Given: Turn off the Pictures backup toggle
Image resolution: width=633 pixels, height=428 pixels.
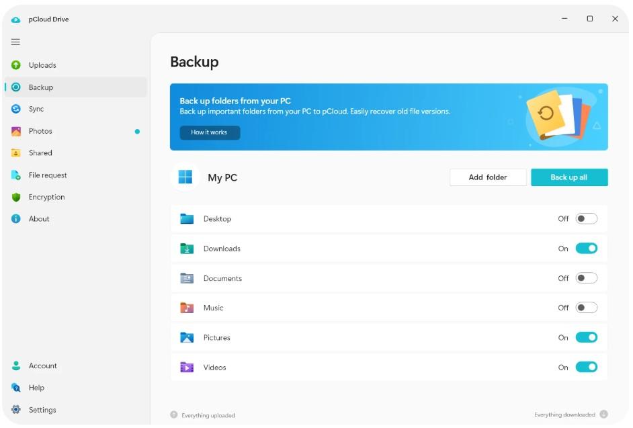Looking at the screenshot, I should coord(587,337).
